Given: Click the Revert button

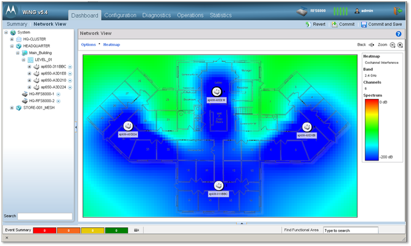Looking at the screenshot, I should [315, 25].
